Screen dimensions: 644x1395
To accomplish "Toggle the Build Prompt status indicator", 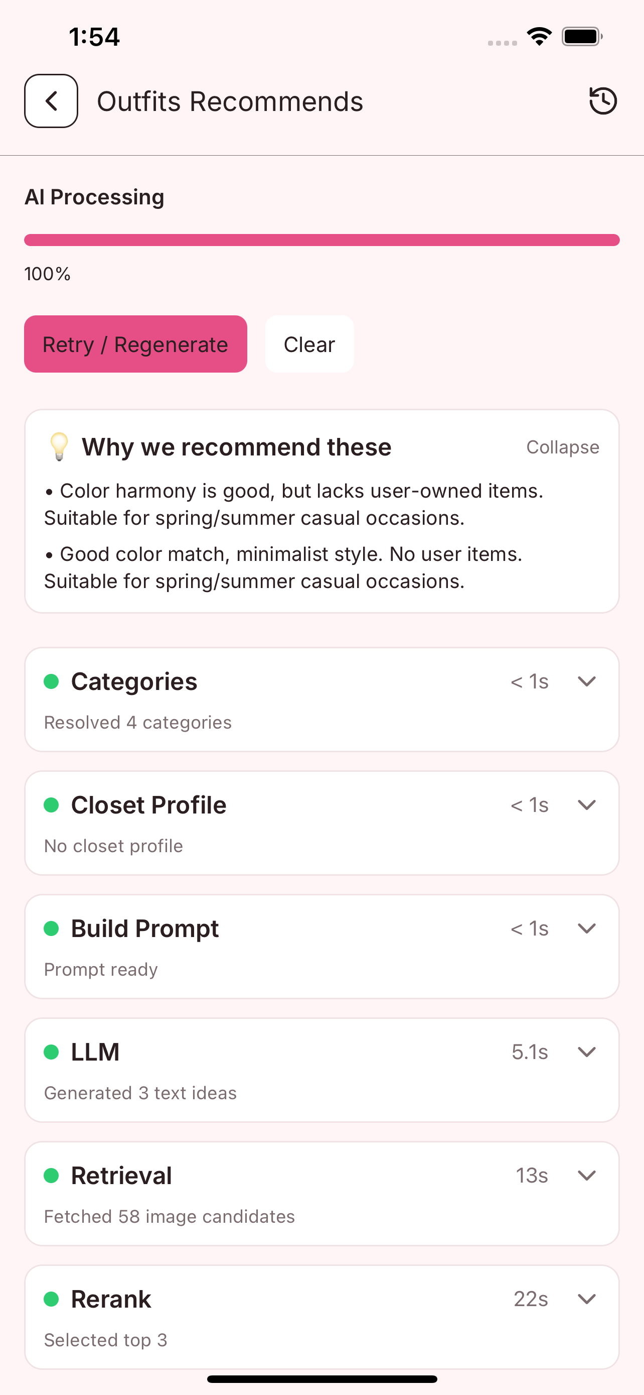I will 52,928.
